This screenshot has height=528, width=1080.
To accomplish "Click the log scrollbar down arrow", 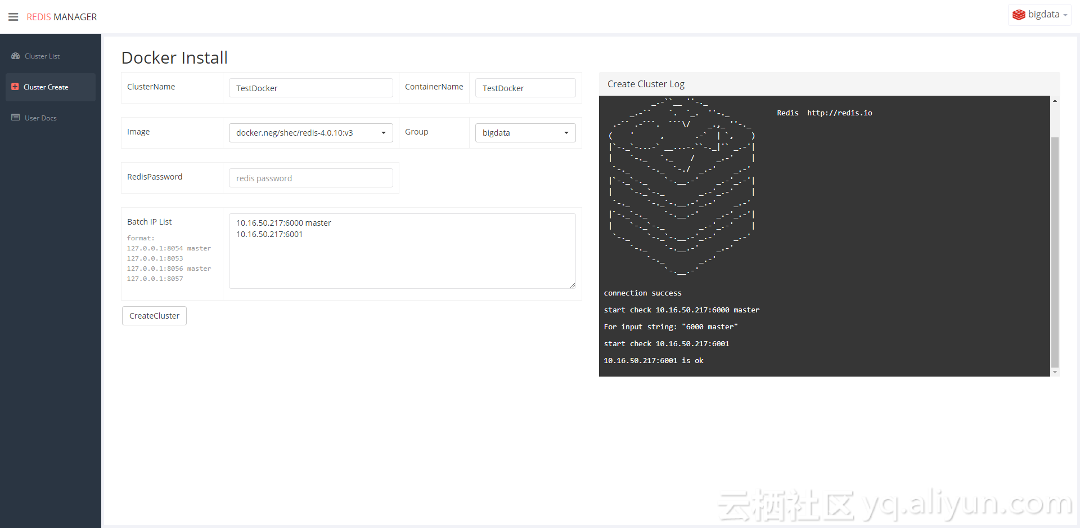I will [x=1055, y=372].
